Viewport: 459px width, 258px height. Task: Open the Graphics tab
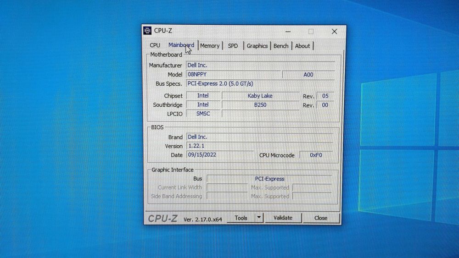(257, 46)
